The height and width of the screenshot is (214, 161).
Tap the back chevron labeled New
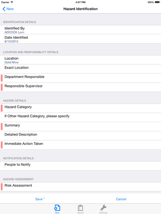coord(8,9)
